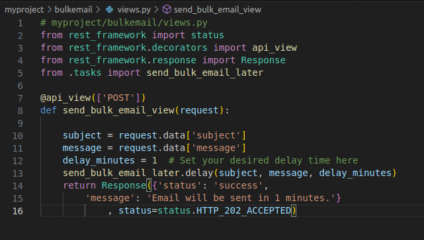Click 'status' on the line 2 import
Screen dimensions: 424x240
click(x=208, y=35)
